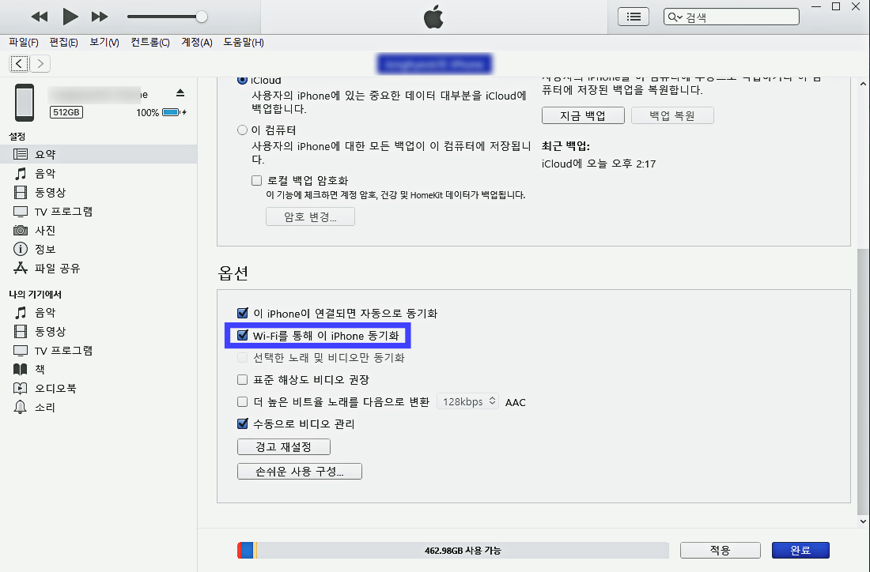
Task: Open the 계정(A) menu
Action: pos(197,42)
